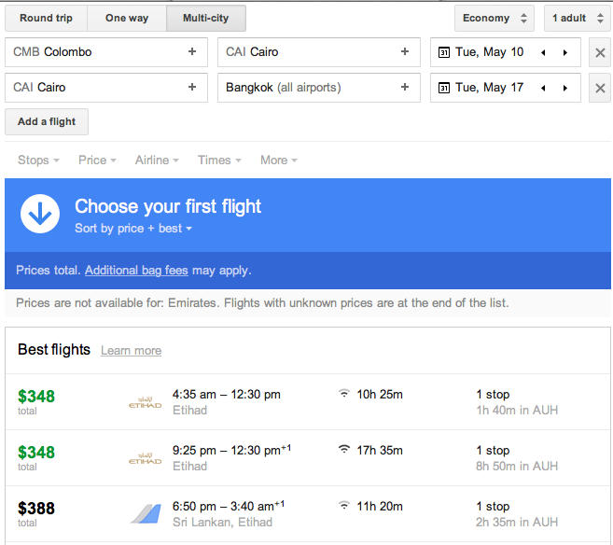The image size is (613, 545).
Task: Remove the first flight with X button
Action: [600, 52]
